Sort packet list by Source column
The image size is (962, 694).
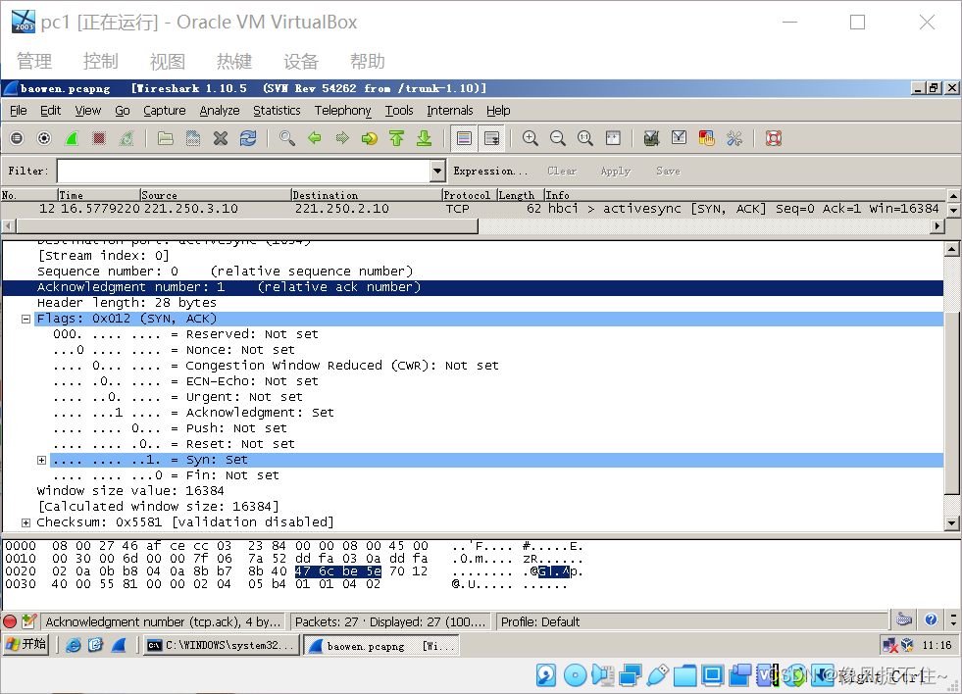point(216,195)
